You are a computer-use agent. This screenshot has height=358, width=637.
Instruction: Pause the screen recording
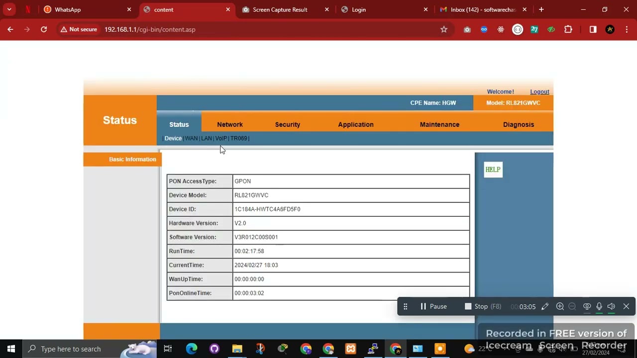pyautogui.click(x=433, y=306)
